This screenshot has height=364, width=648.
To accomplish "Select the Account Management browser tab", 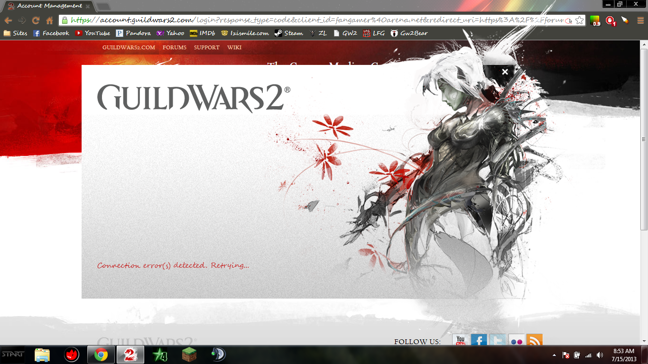I will coord(47,6).
